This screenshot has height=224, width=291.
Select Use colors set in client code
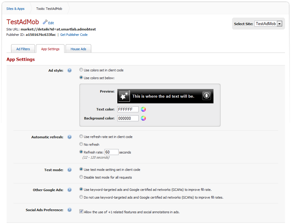pyautogui.click(x=81, y=70)
